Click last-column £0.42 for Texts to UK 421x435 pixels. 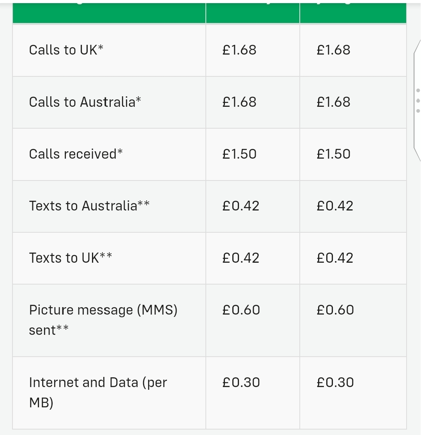pos(335,258)
